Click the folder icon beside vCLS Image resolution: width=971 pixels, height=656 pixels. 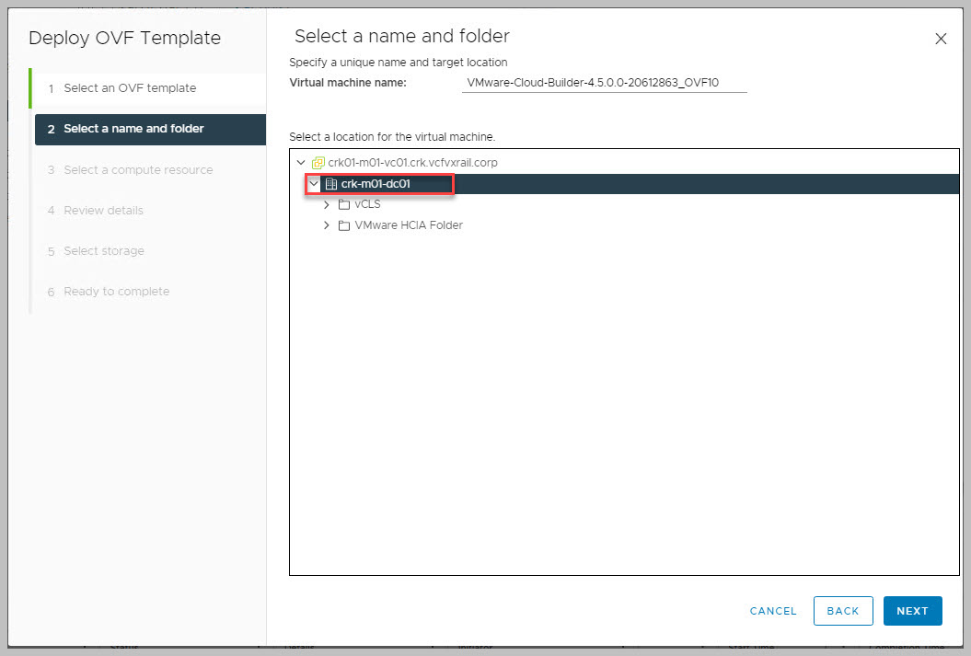pos(344,205)
